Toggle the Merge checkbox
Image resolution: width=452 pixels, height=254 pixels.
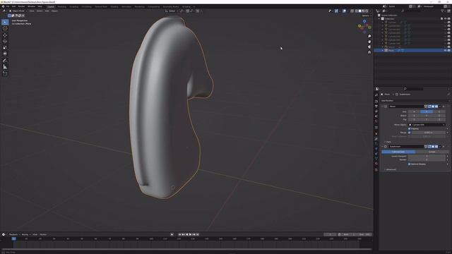410,133
